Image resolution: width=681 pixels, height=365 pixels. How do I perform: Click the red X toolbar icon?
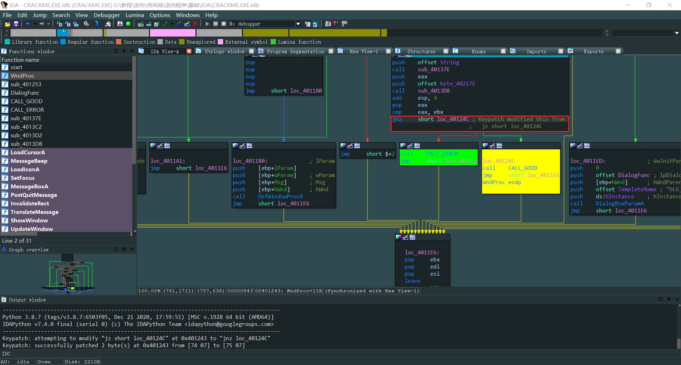(x=195, y=24)
